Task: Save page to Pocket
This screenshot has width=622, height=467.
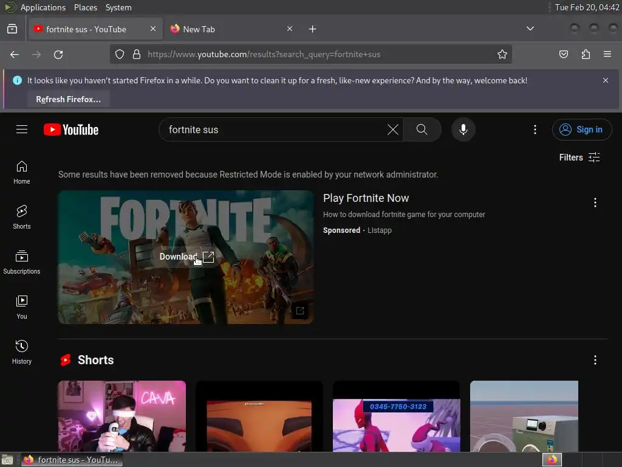Action: click(x=564, y=54)
